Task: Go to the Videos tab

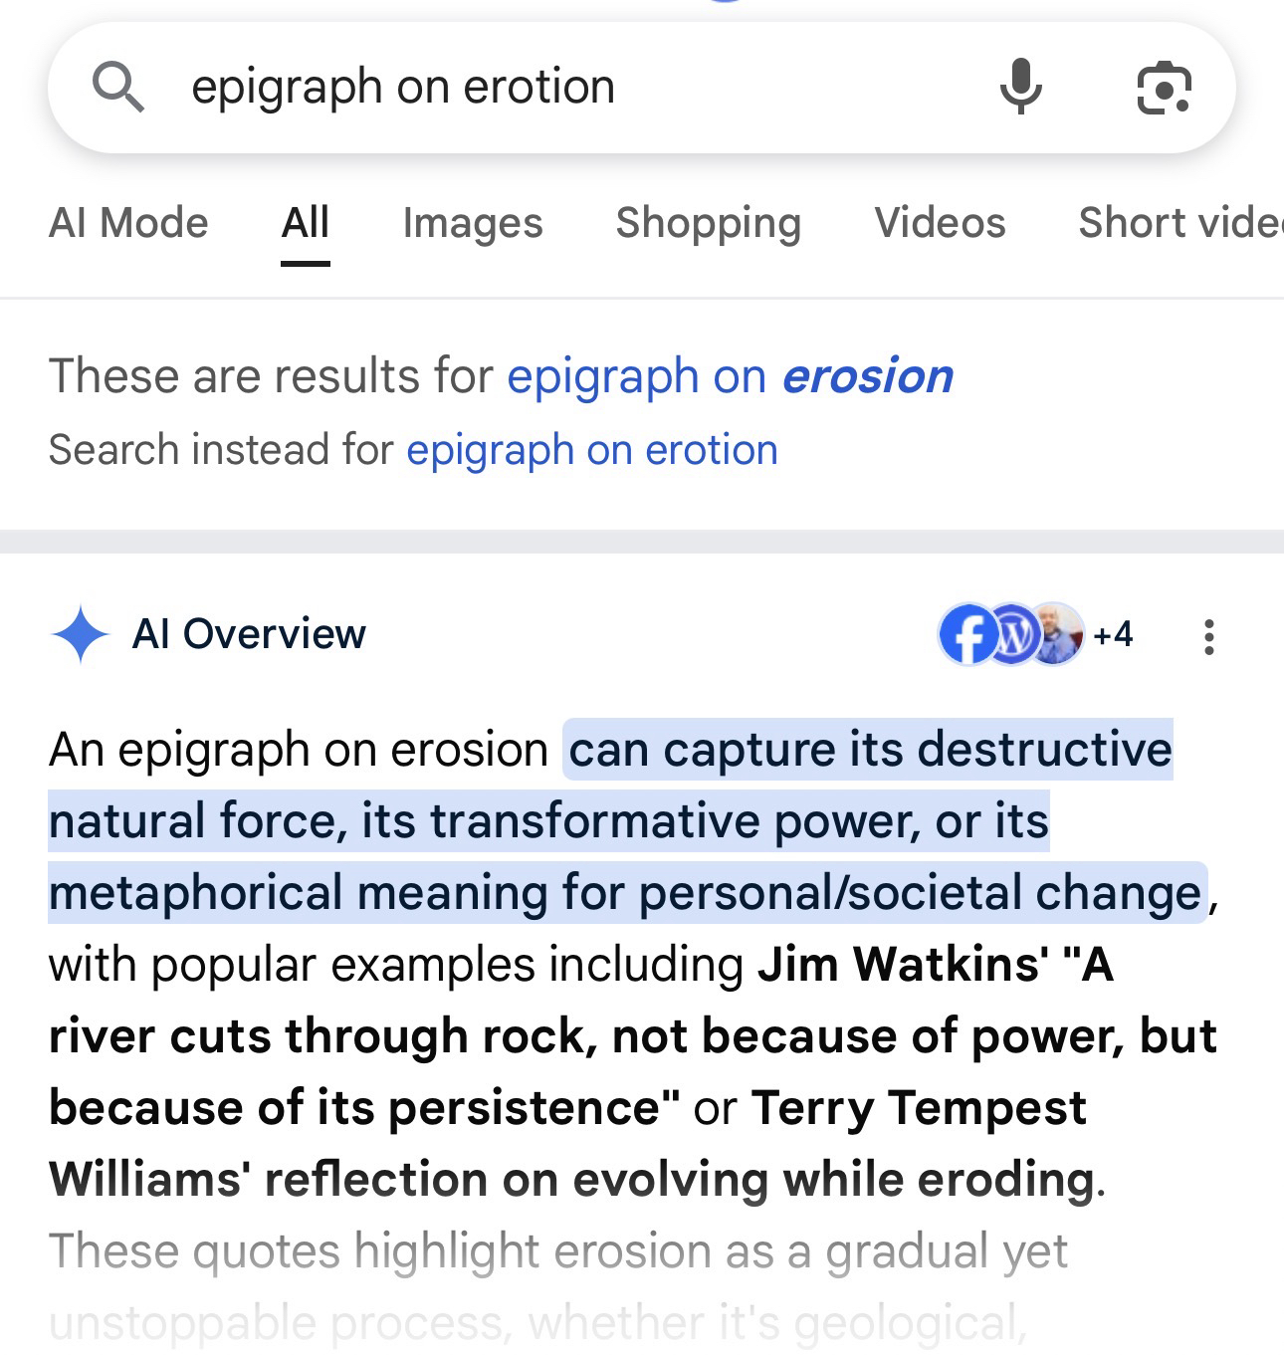Action: 940,223
